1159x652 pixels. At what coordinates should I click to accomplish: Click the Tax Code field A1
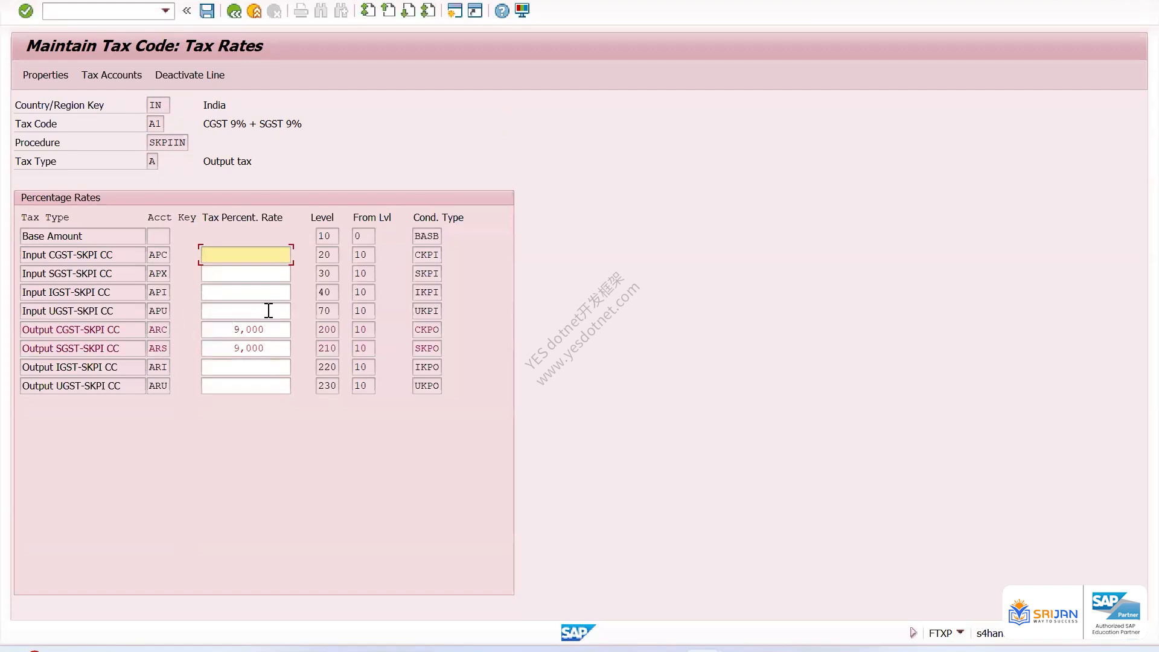tap(155, 124)
